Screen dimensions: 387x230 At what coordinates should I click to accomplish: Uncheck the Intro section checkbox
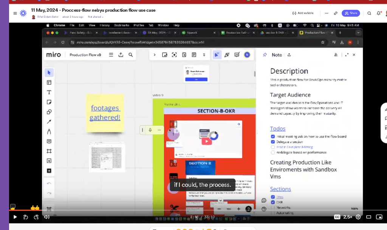click(x=273, y=197)
